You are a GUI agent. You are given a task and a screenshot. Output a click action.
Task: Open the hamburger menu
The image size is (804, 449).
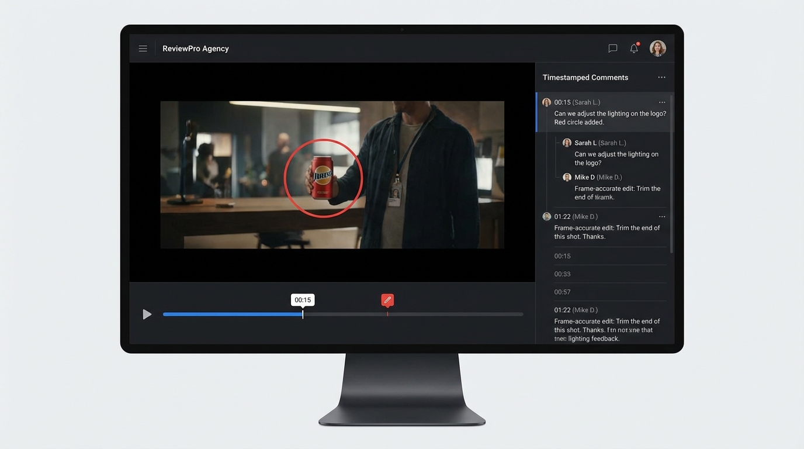click(x=143, y=49)
